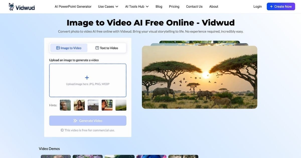Click the copyright icon below Generate Video
The height and width of the screenshot is (158, 301).
[62, 130]
